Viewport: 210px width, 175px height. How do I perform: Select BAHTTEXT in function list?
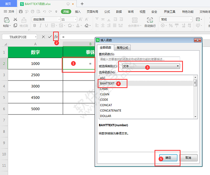pyautogui.click(x=146, y=83)
